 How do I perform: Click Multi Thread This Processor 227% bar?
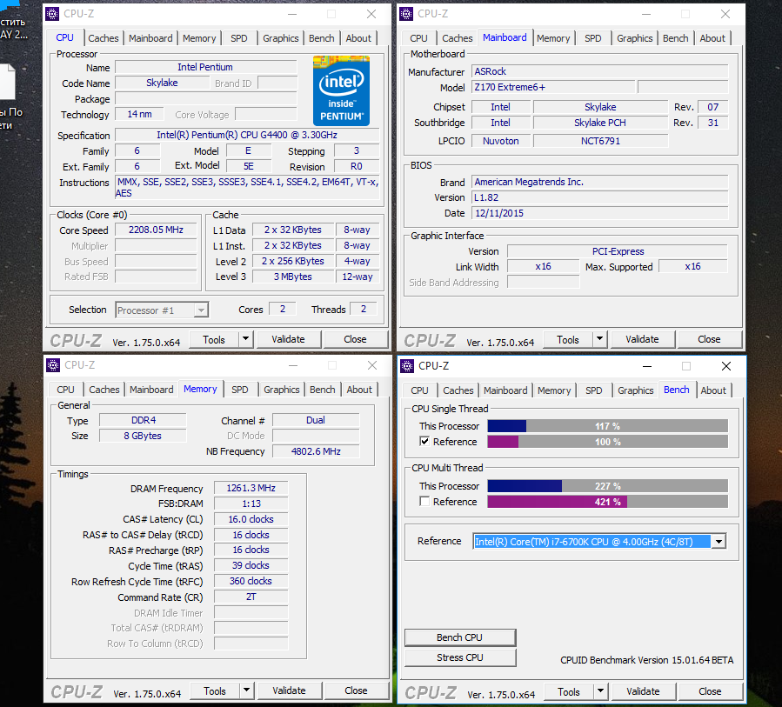coord(607,485)
